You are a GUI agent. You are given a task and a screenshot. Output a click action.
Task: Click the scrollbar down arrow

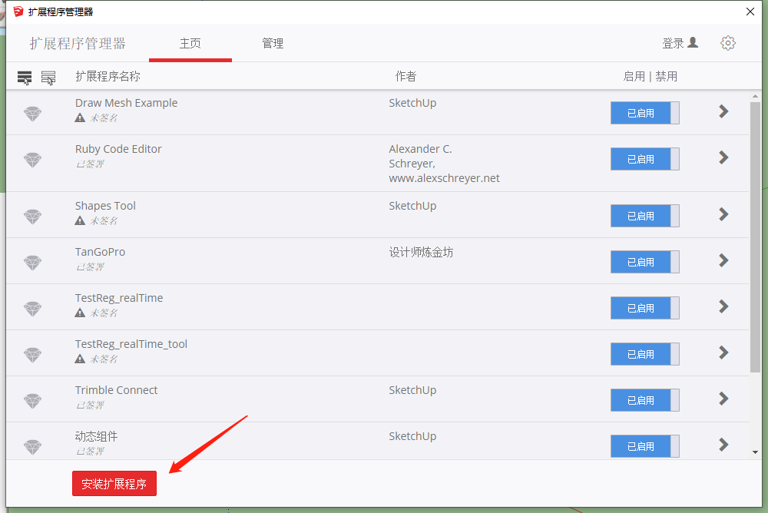point(755,452)
